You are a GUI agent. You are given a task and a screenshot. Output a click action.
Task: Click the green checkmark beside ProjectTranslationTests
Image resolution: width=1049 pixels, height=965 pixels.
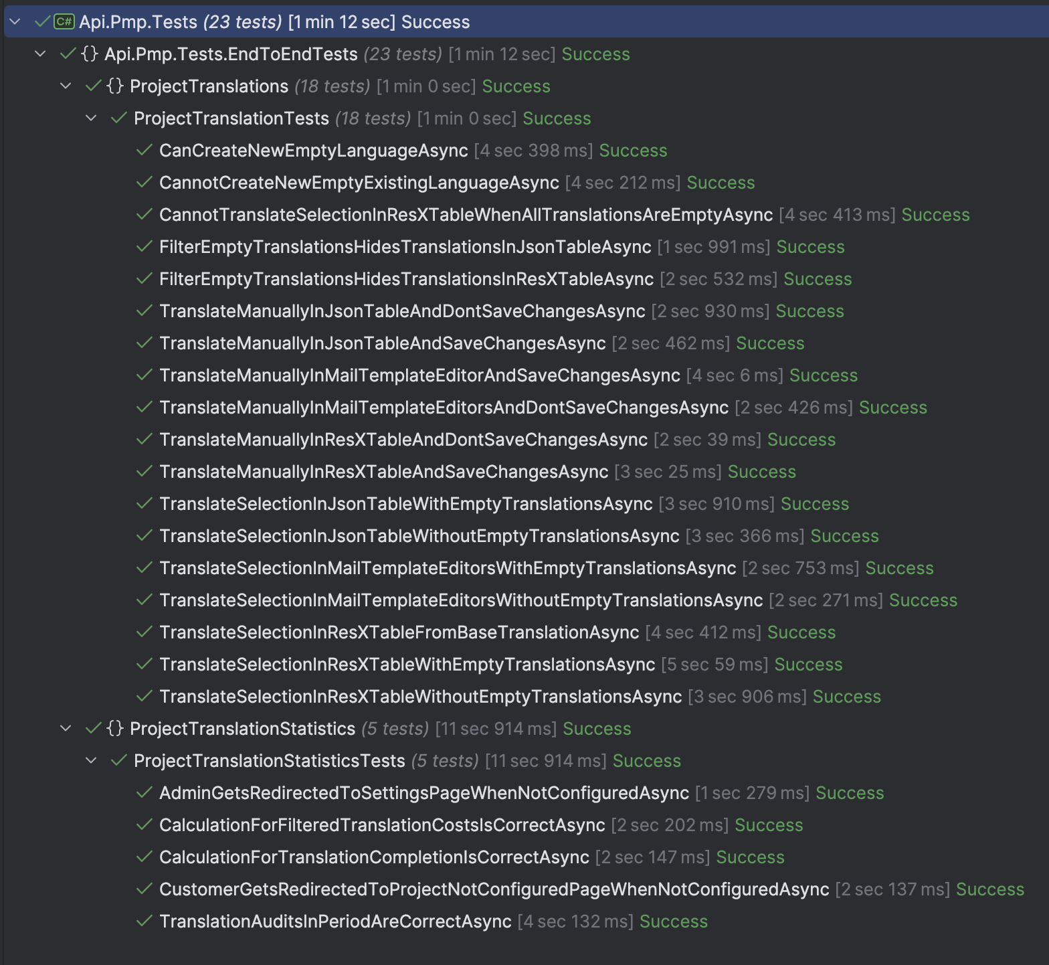(119, 118)
